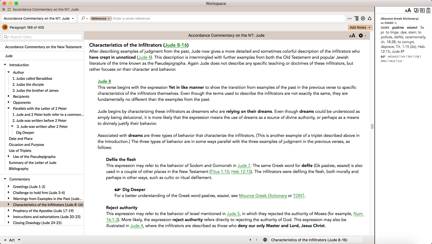Click the full-screen tab expand icon
This screenshot has height=244, width=432.
tap(9, 10)
